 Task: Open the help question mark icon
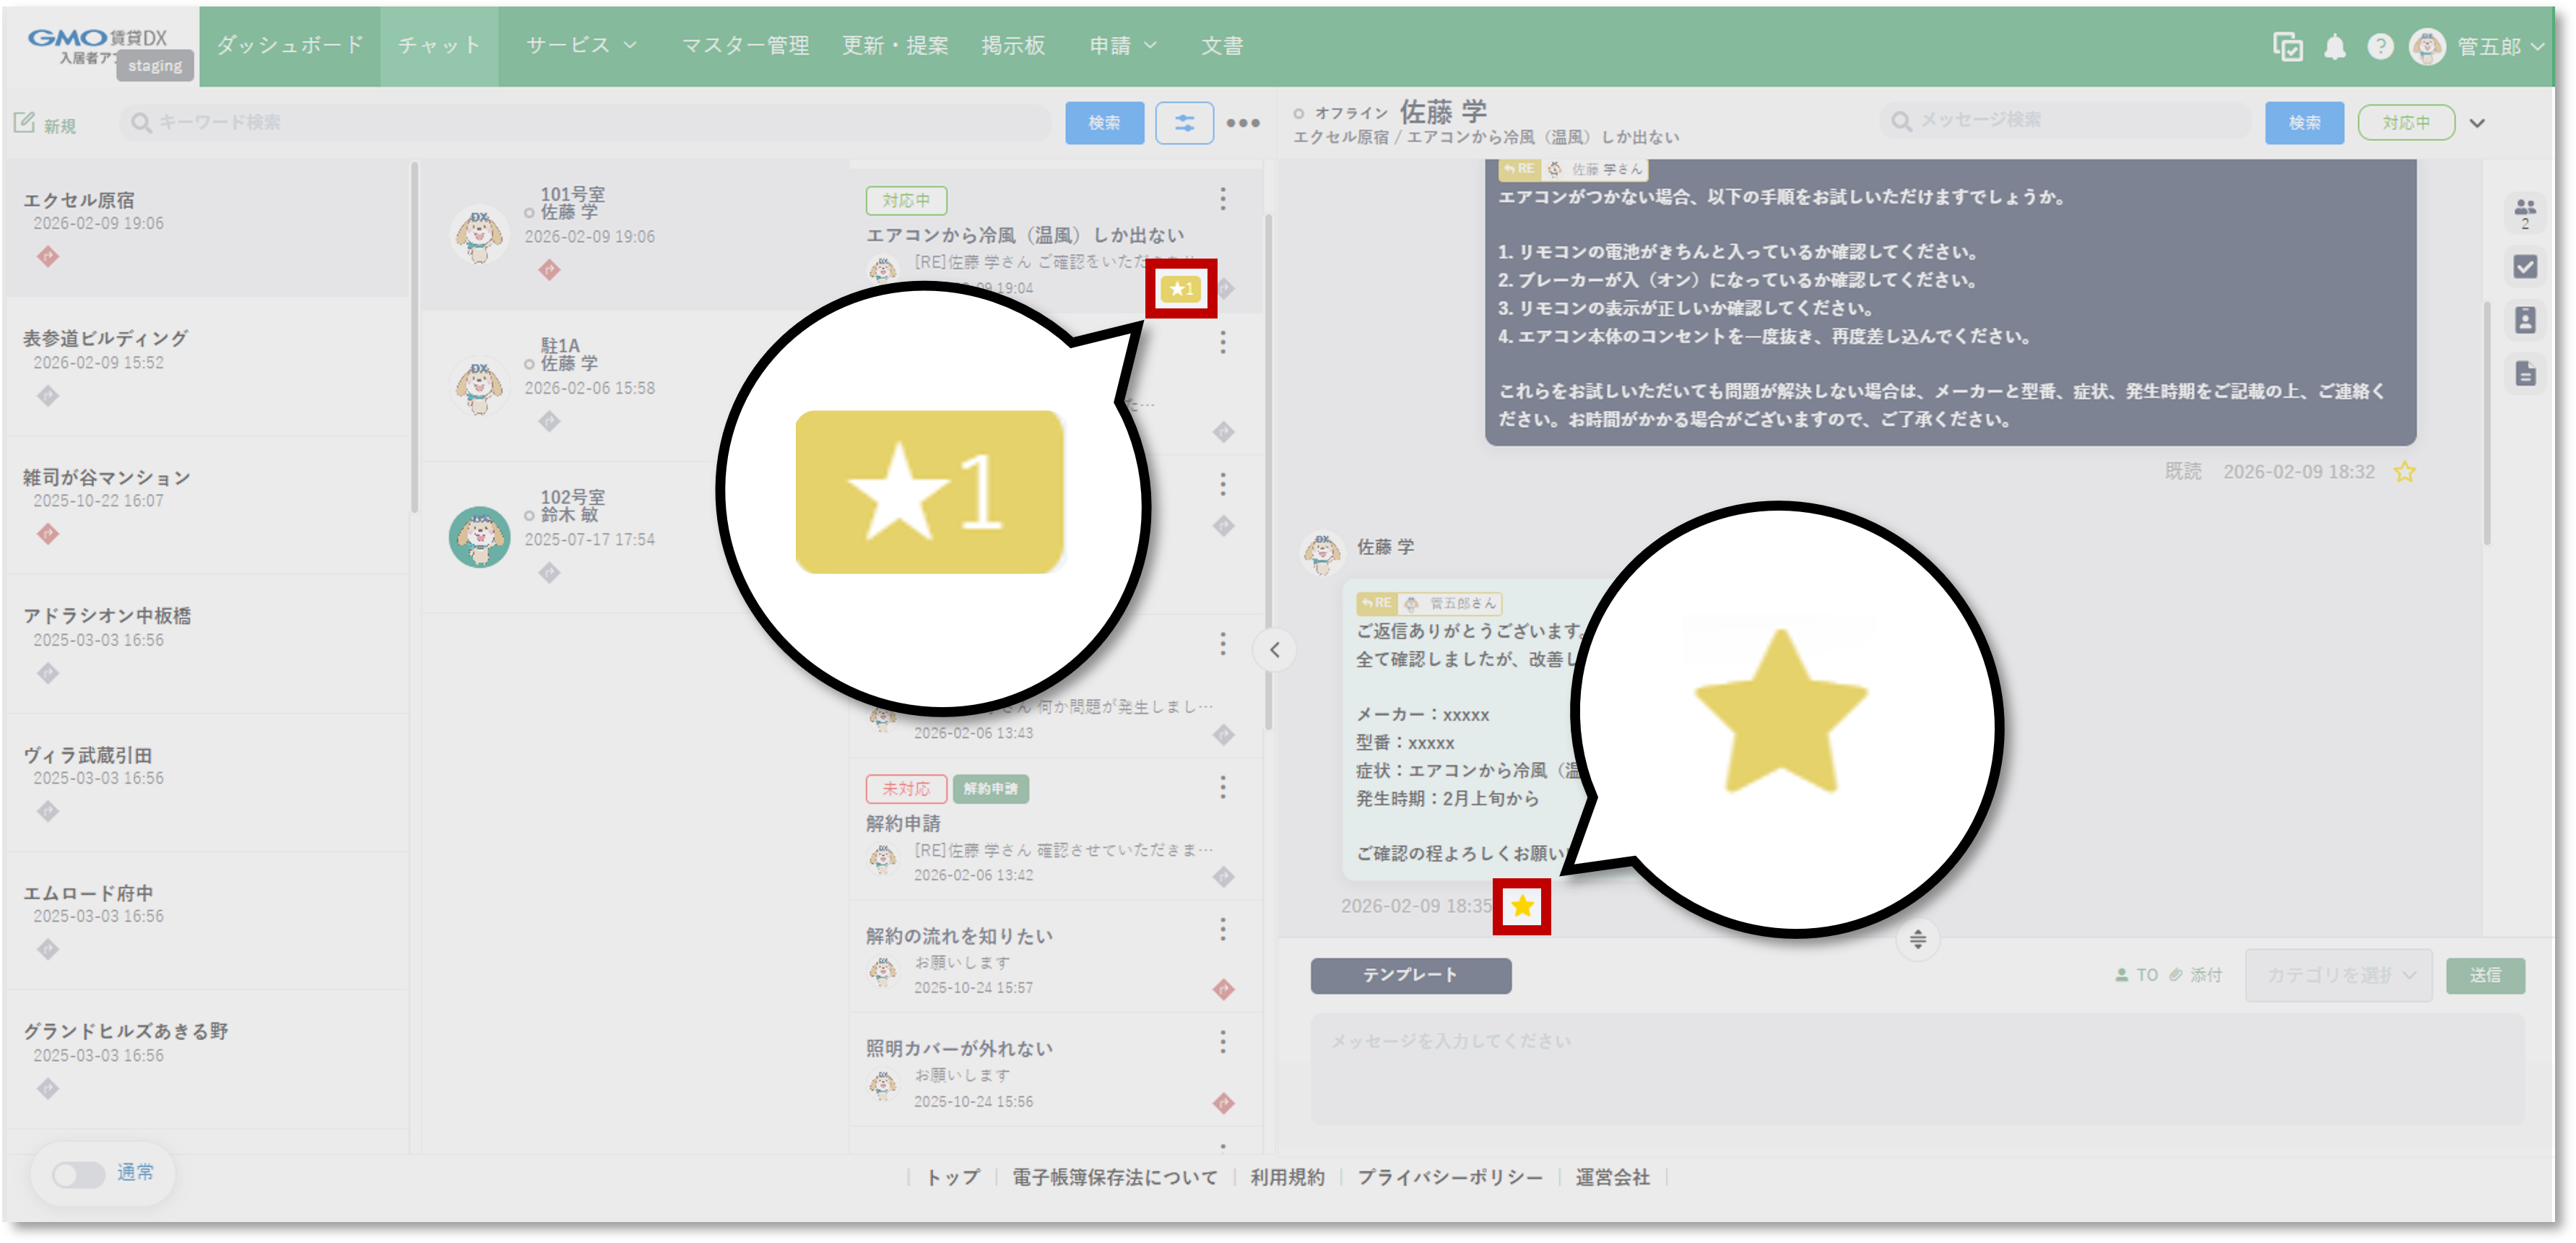tap(2380, 46)
